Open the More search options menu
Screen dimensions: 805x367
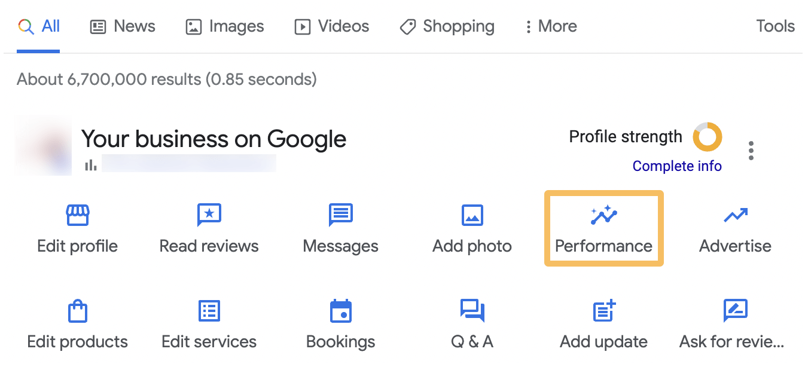pos(550,26)
